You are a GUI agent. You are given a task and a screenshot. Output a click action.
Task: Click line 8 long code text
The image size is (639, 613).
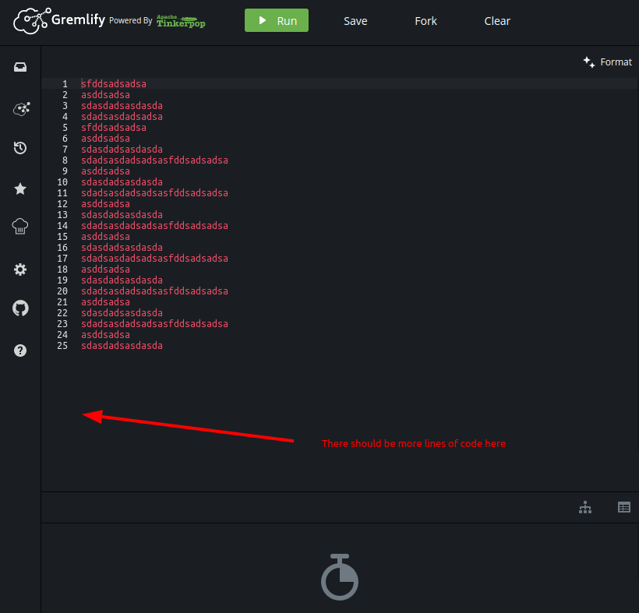[154, 160]
